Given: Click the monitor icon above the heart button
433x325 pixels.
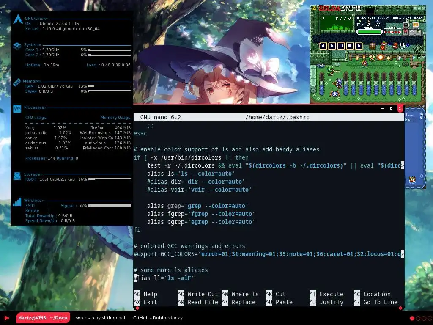Looking at the screenshot, I should tap(406, 25).
